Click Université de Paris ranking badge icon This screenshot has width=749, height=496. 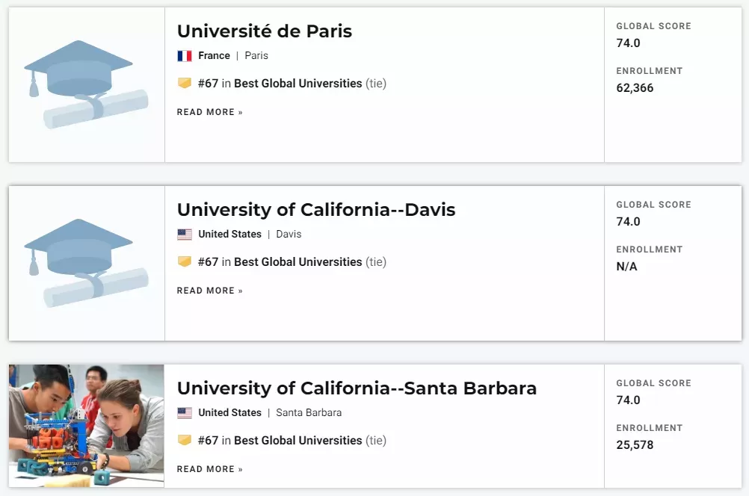pos(185,83)
